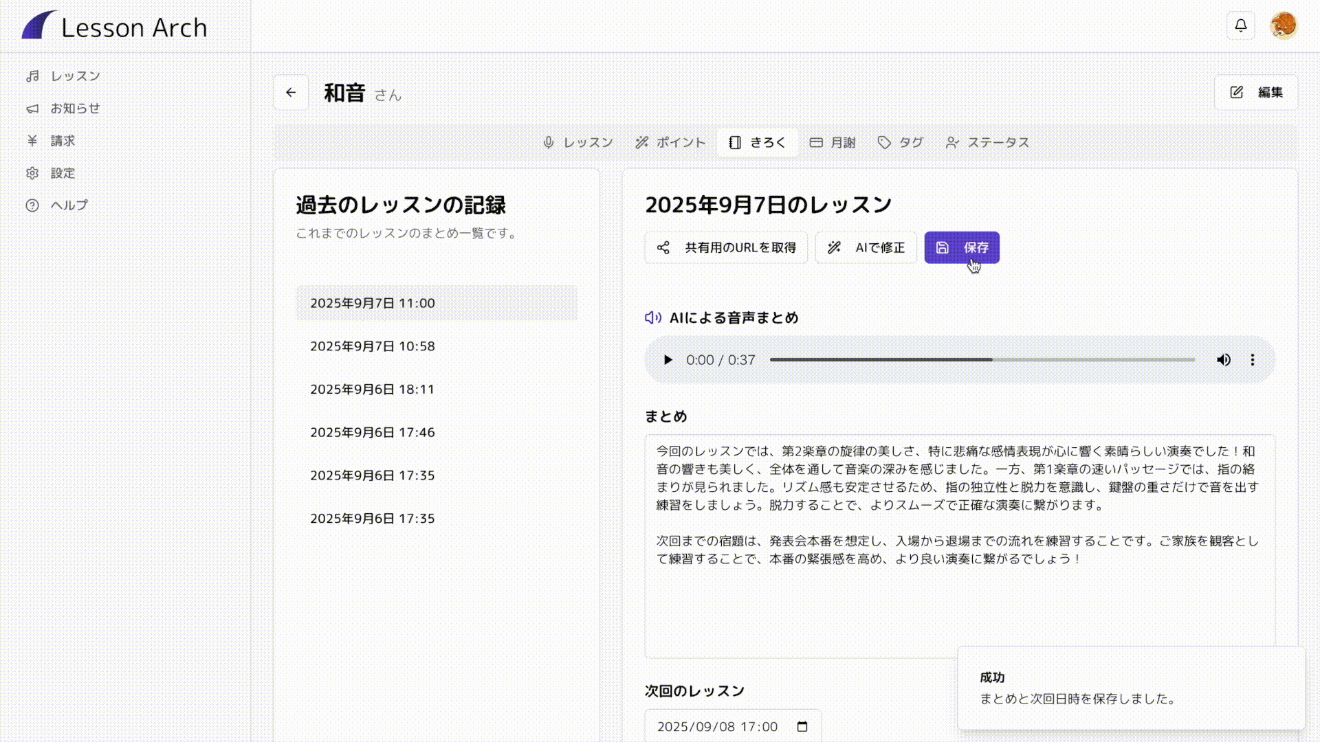The height and width of the screenshot is (742, 1320).
Task: Click the notification bell icon
Action: (x=1240, y=26)
